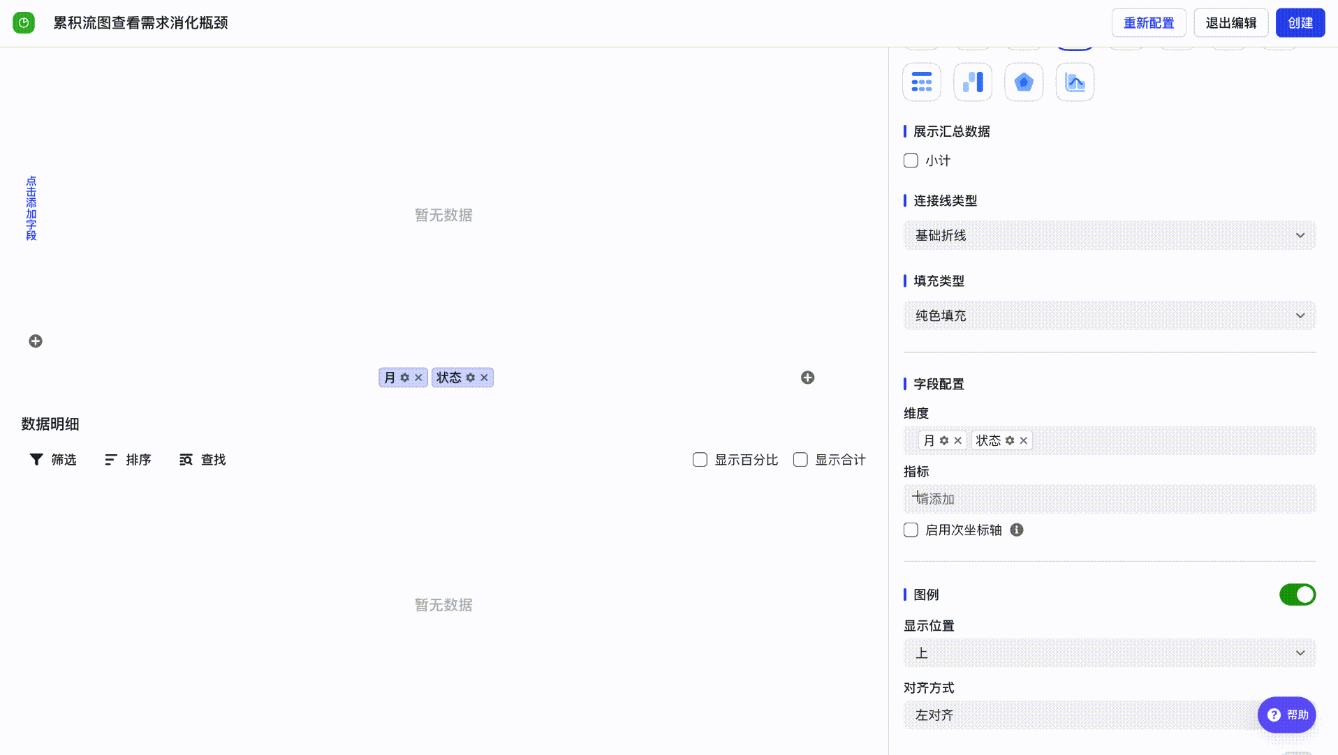Click the question mark in 帮助 bubble

[1274, 715]
